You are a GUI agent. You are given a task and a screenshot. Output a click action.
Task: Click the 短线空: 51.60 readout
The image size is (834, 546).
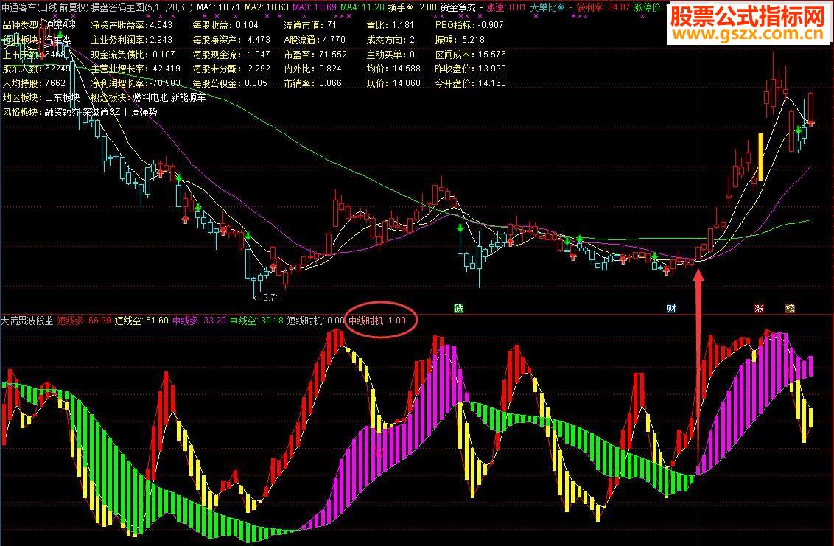141,321
